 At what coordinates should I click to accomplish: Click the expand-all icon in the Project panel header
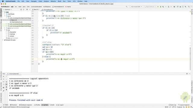(24, 10)
